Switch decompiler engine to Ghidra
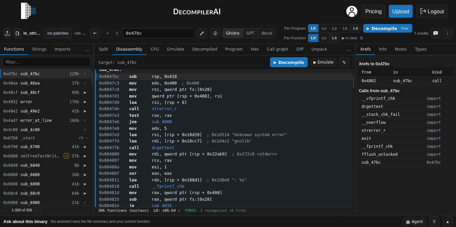Viewport: 456px width, 227px height. 233,33
